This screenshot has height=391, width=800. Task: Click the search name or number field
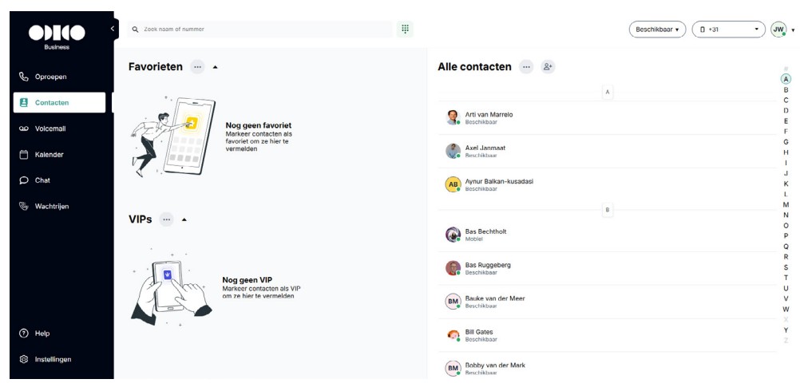[260, 29]
